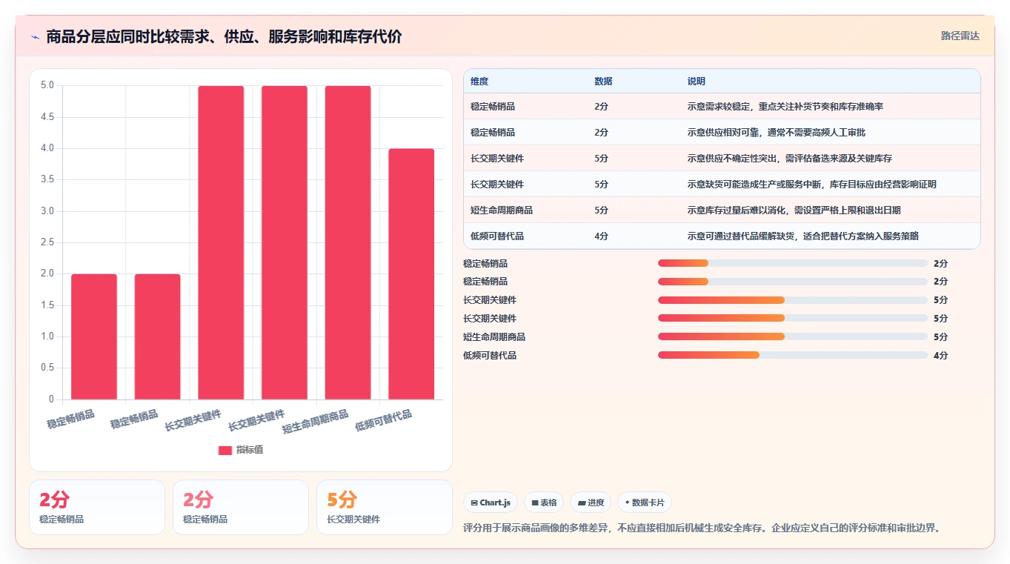Click the 进度 chip
Image resolution: width=1010 pixels, height=564 pixels.
click(x=591, y=502)
